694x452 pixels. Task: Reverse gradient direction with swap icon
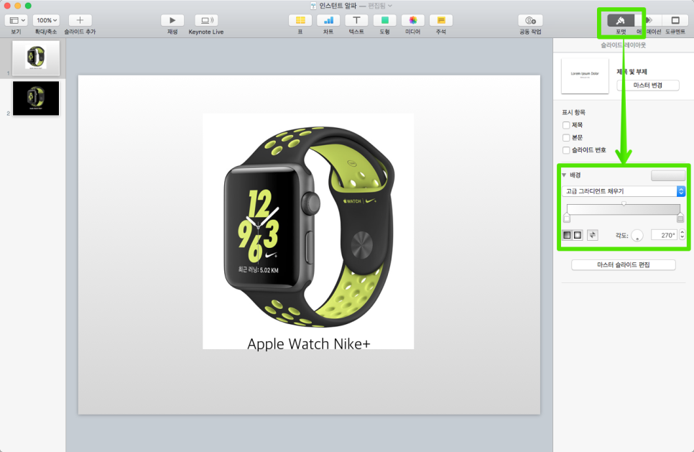click(592, 235)
